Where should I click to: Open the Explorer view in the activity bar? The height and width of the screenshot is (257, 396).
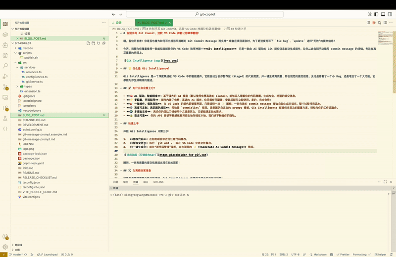(x=5, y=24)
